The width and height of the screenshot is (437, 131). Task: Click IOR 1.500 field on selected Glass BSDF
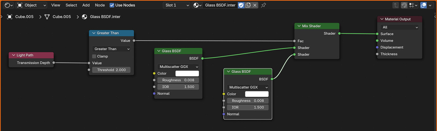point(248,107)
